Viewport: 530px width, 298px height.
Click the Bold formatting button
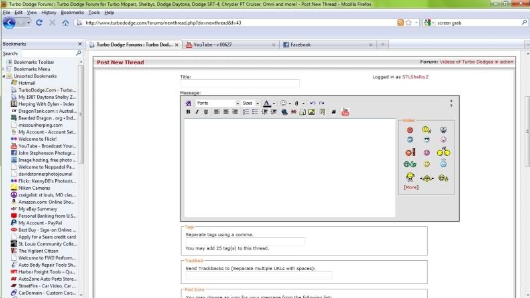pyautogui.click(x=188, y=112)
